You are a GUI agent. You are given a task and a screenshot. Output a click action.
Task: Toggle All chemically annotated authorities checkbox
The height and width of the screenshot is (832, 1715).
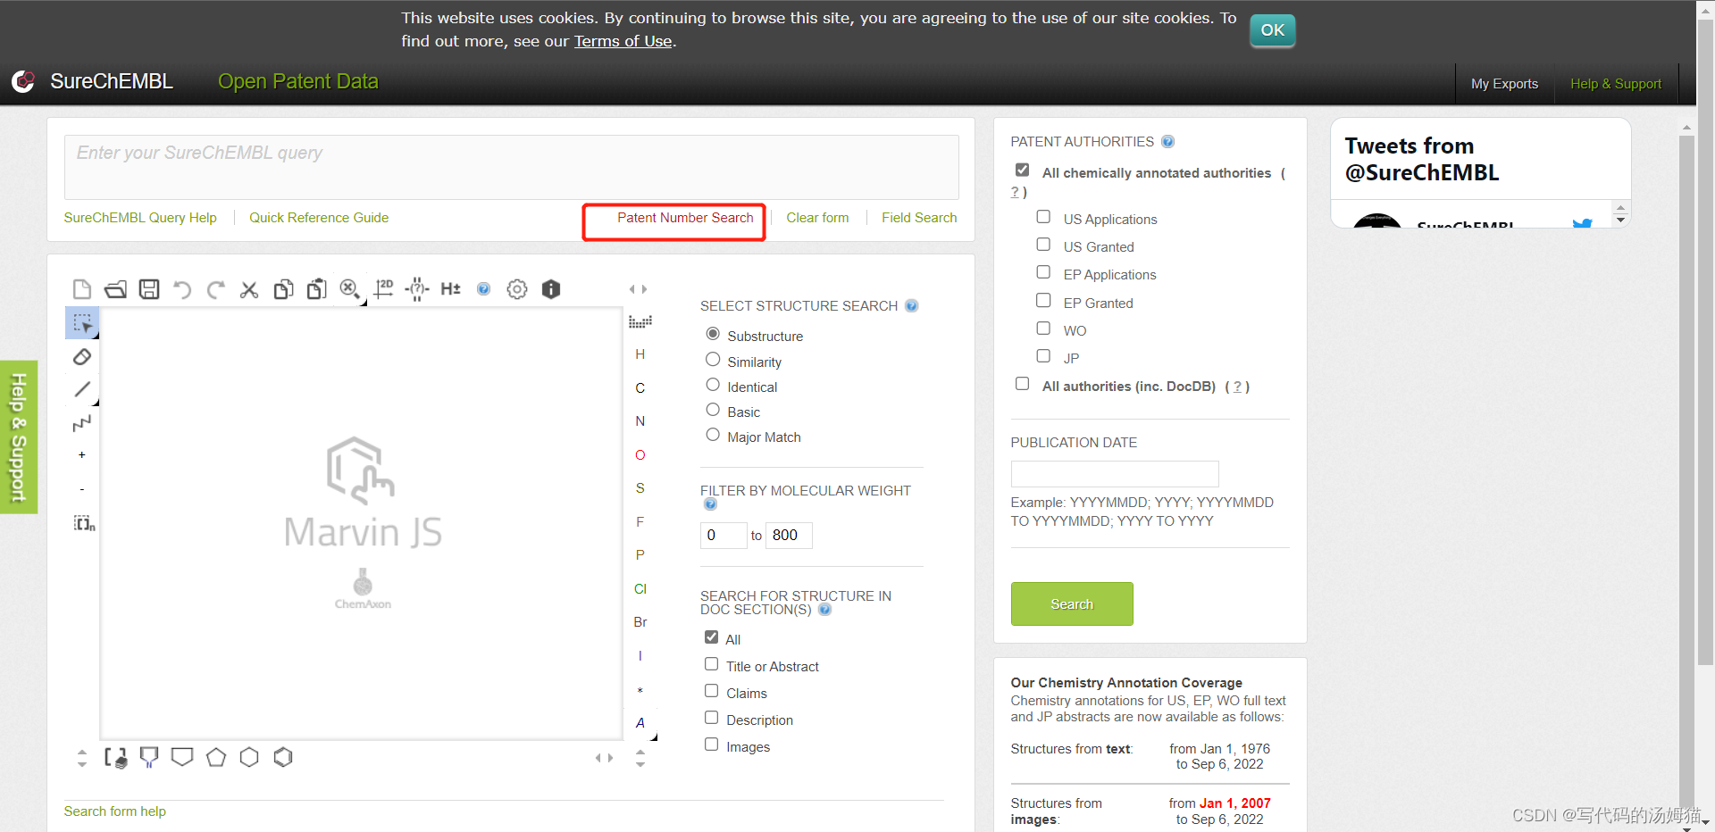pos(1022,171)
